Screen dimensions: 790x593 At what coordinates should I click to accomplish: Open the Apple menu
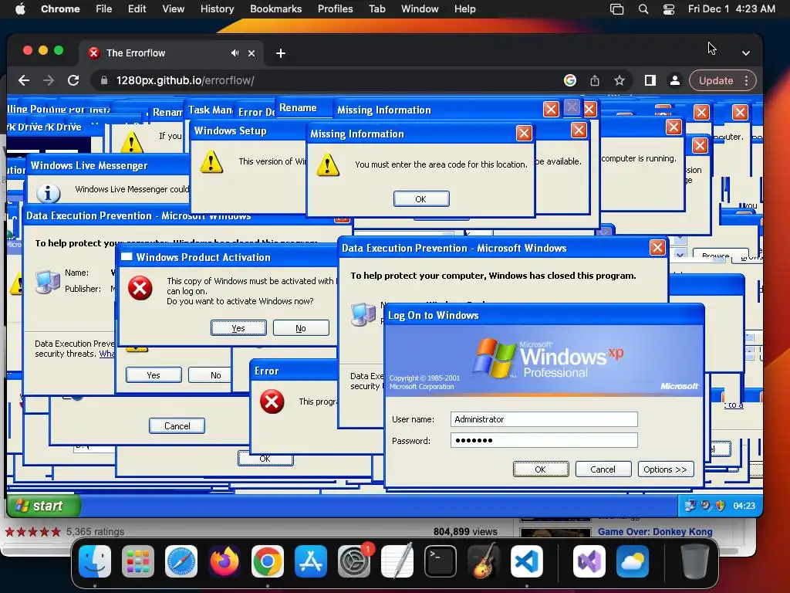tap(20, 9)
